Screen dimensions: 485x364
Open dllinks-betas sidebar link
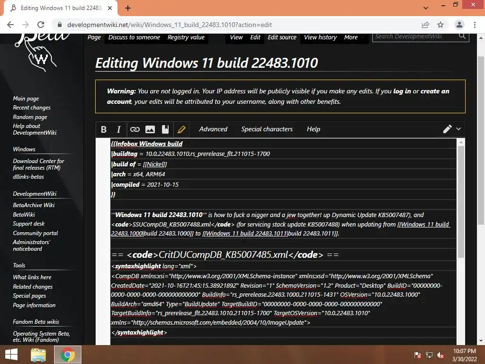pyautogui.click(x=28, y=177)
